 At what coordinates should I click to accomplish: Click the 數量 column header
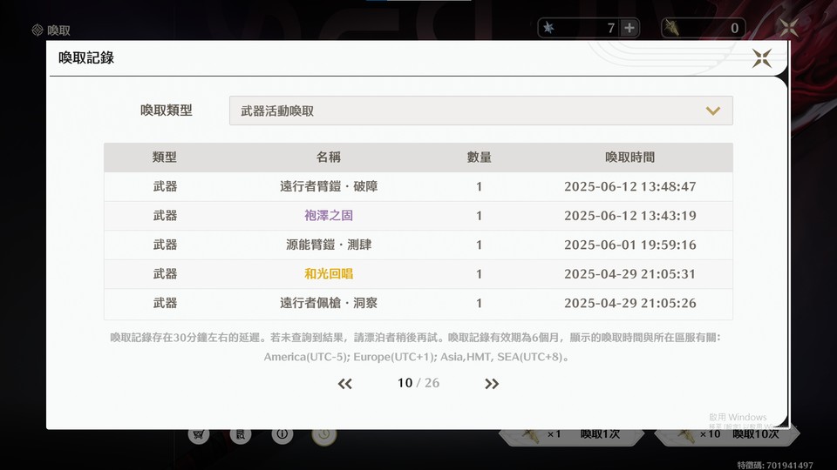(479, 158)
